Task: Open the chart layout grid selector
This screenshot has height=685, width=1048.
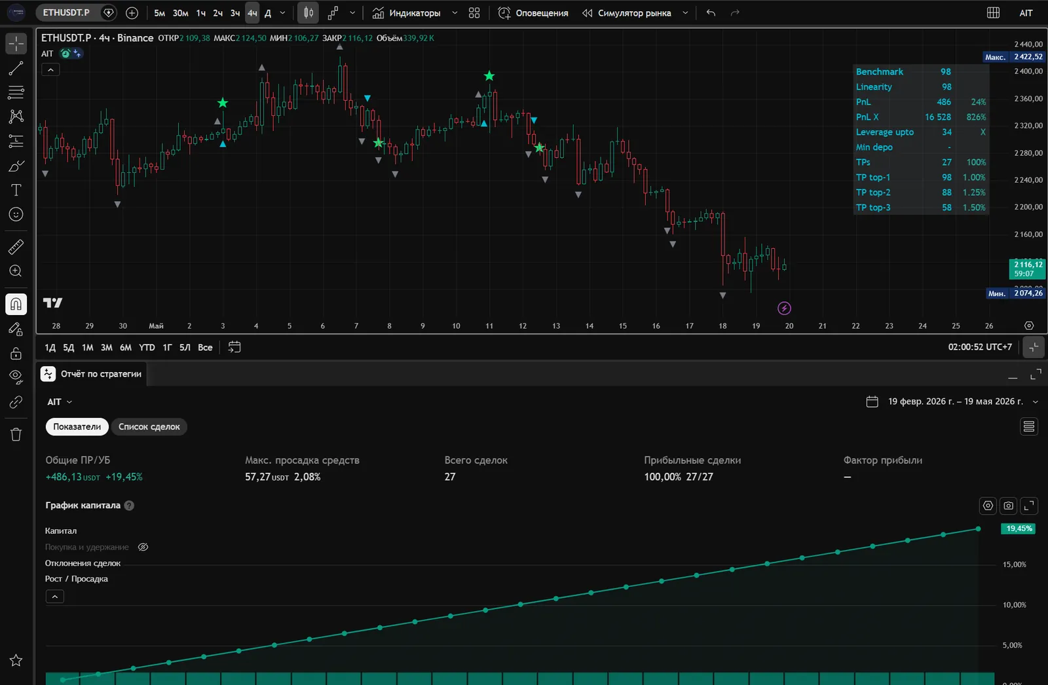Action: point(993,13)
